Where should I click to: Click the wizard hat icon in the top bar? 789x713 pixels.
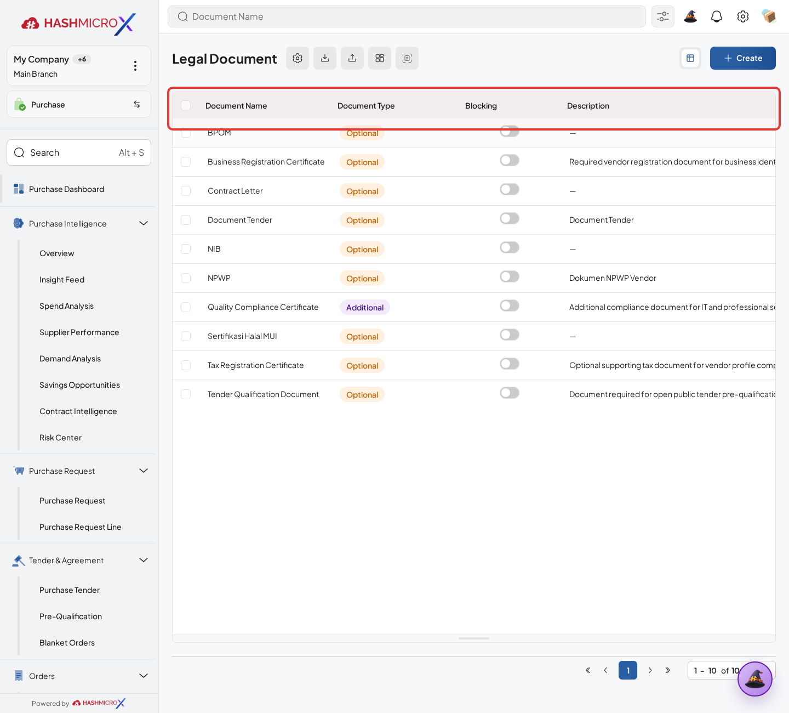click(690, 16)
